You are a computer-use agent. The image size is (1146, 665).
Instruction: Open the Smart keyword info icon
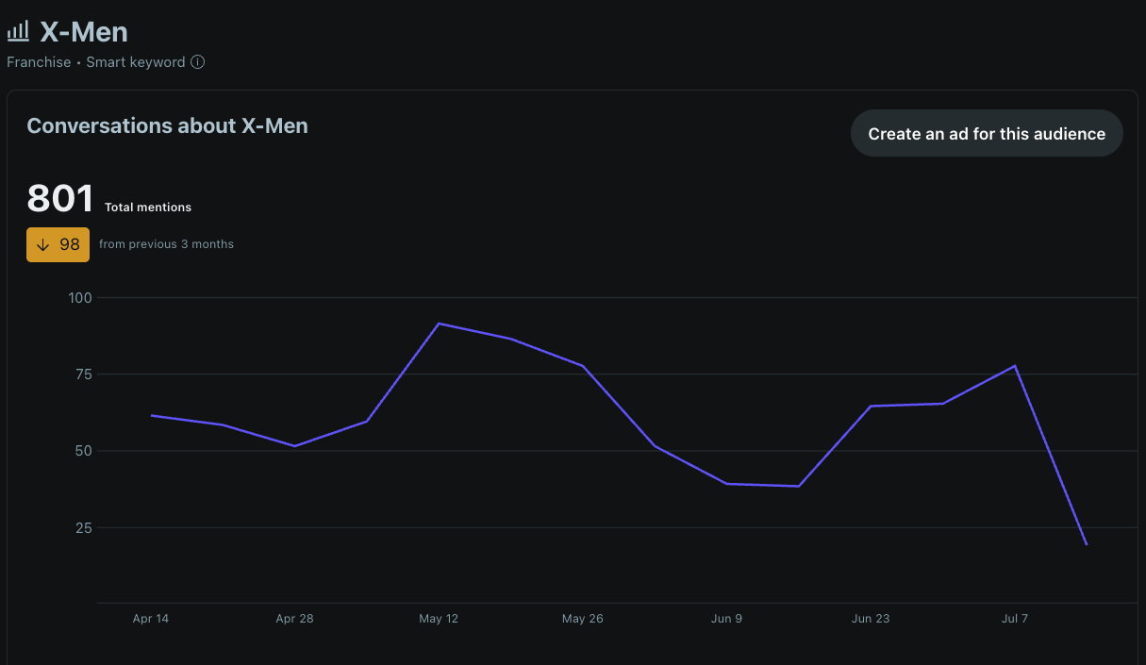[197, 62]
